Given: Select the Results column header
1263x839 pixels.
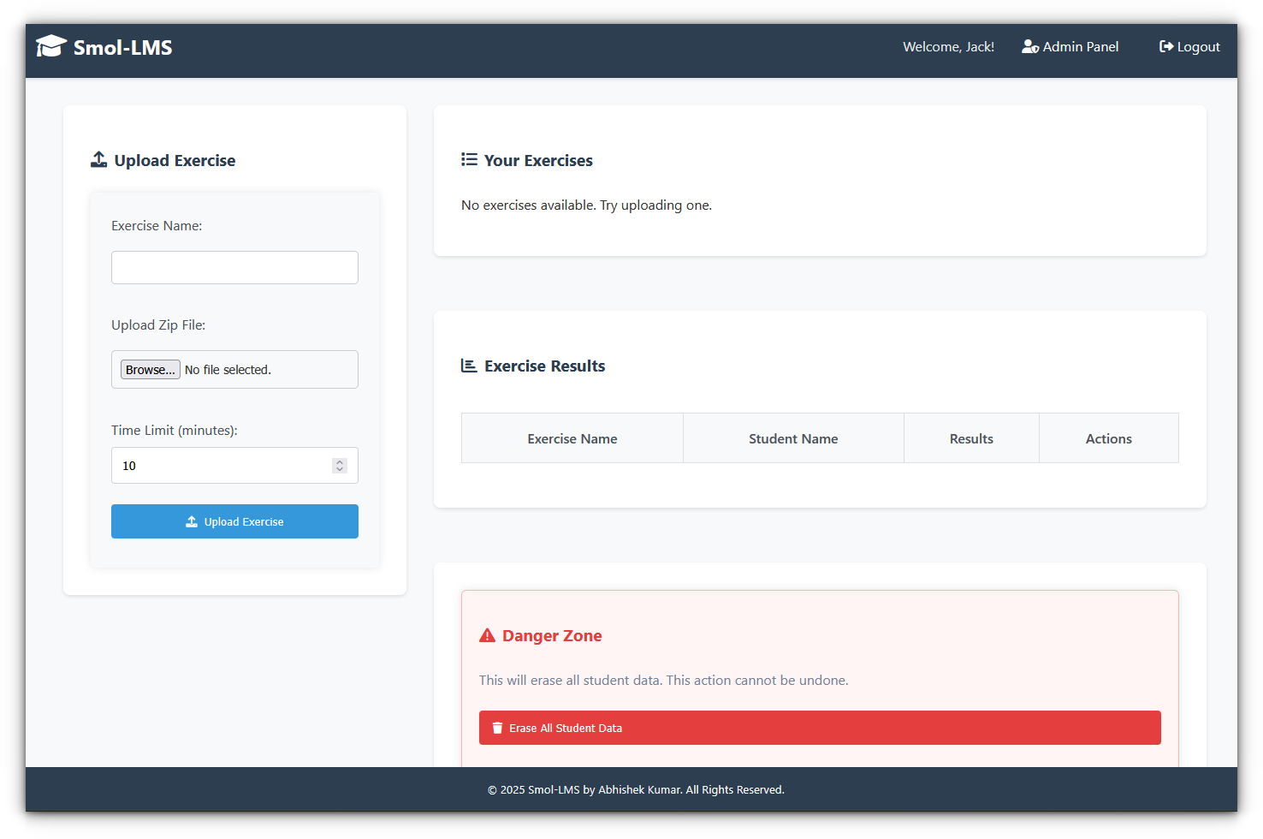Looking at the screenshot, I should pos(971,438).
